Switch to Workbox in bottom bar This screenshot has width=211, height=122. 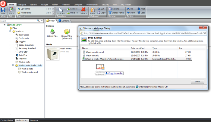coord(34,120)
